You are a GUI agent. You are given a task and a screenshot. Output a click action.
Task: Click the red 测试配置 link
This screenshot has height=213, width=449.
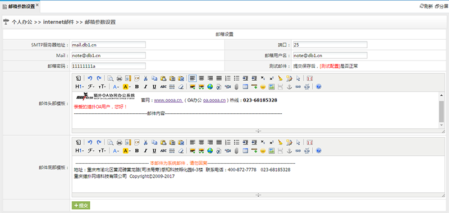[330, 66]
